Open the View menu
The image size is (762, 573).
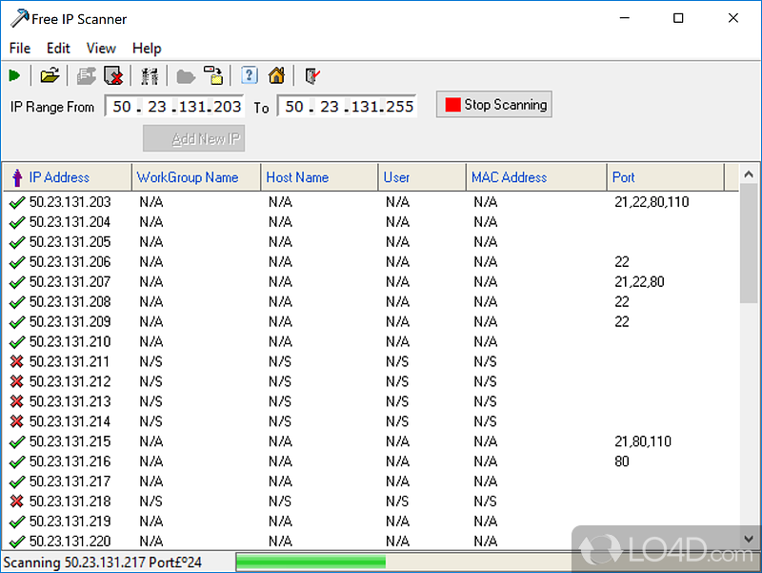tap(100, 48)
